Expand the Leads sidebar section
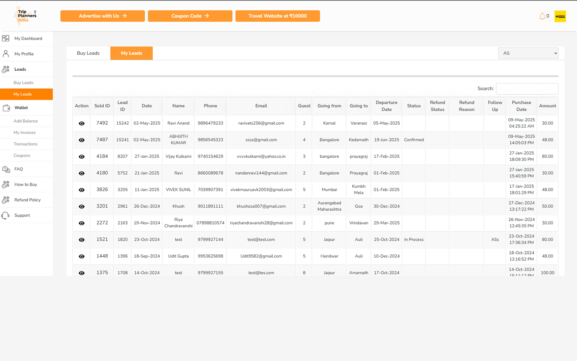The image size is (577, 361). 20,70
